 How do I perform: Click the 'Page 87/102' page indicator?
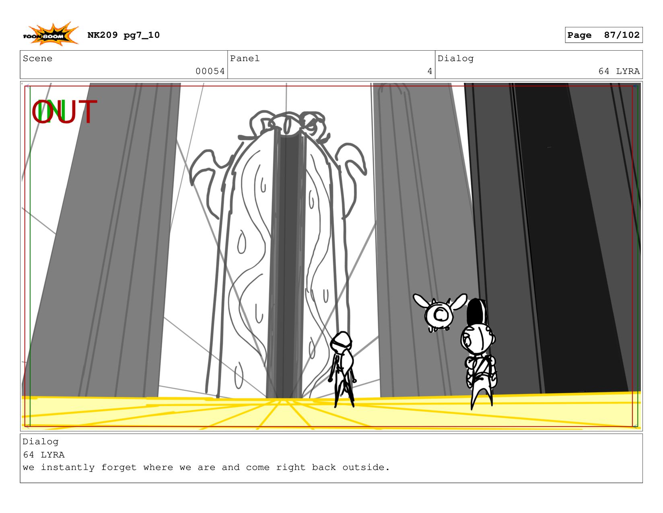point(603,35)
